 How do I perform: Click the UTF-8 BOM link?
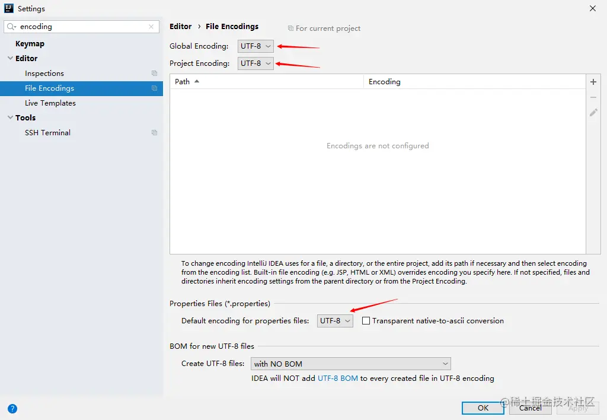click(x=337, y=378)
